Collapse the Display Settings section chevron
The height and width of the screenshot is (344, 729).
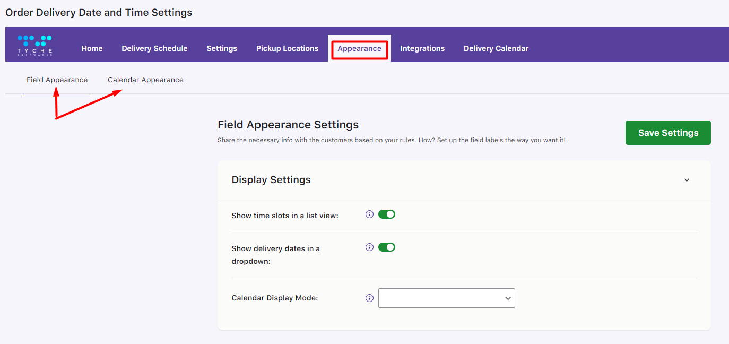[x=687, y=180]
